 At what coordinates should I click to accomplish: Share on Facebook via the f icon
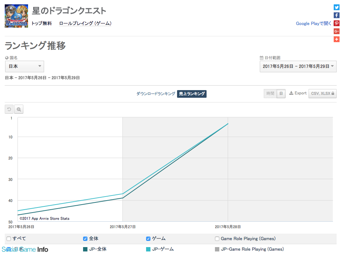click(x=336, y=15)
